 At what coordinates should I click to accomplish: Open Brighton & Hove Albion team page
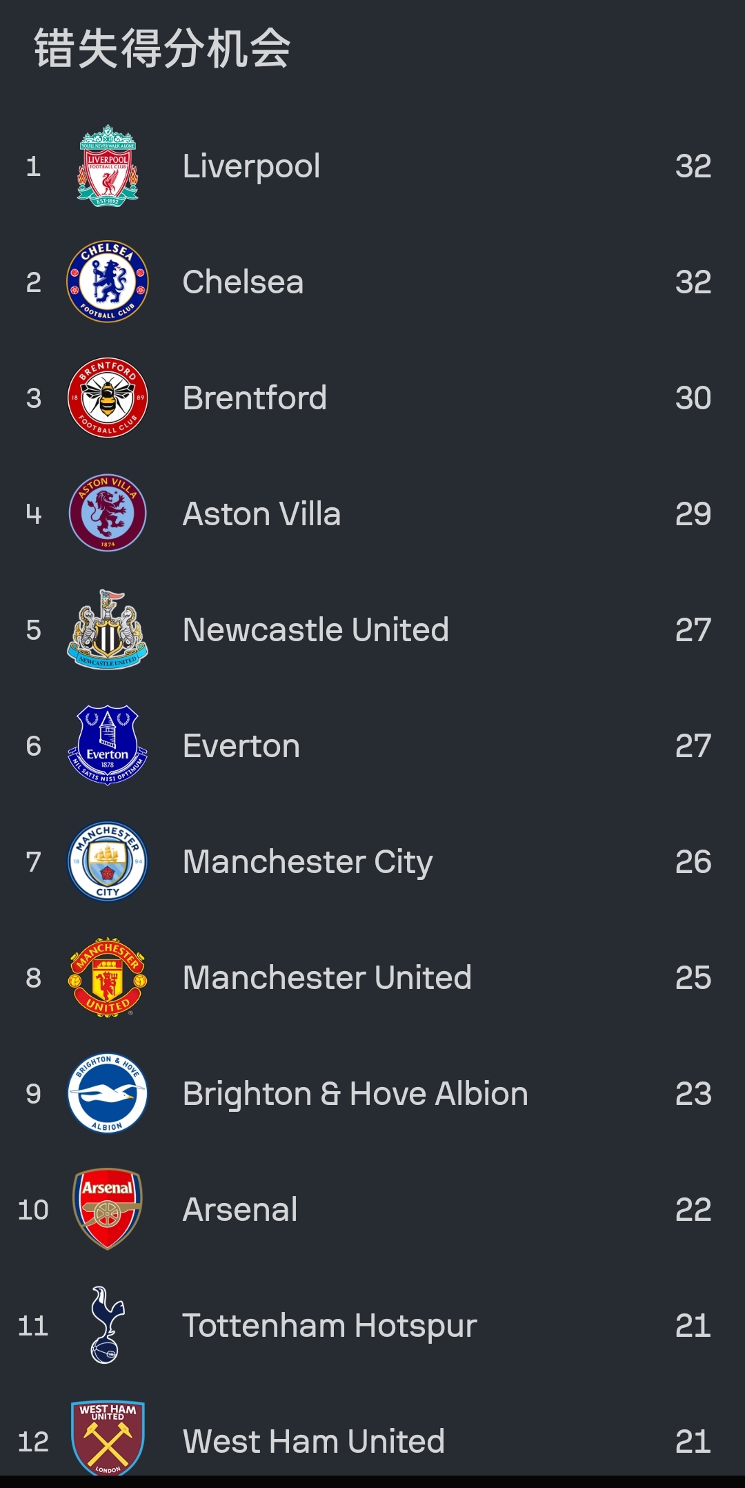pyautogui.click(x=355, y=1094)
